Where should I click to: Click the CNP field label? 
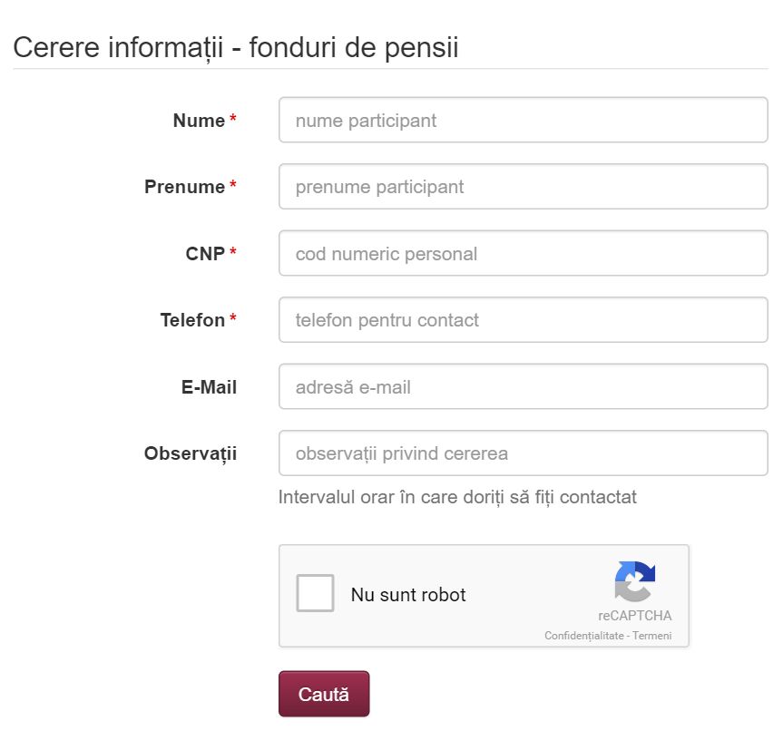[x=205, y=254]
